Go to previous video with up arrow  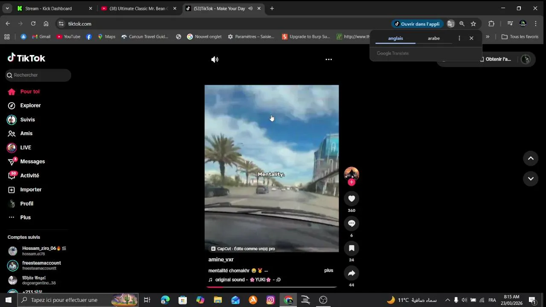pyautogui.click(x=531, y=158)
